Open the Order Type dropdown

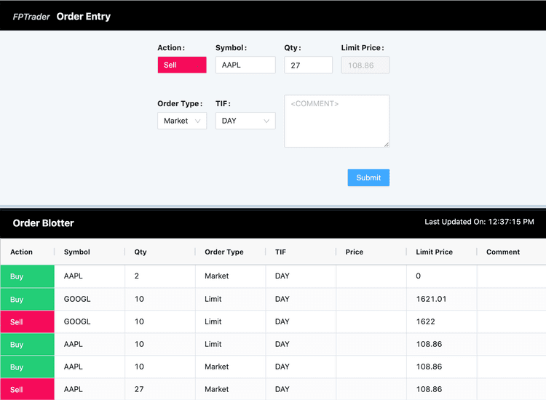coord(181,121)
